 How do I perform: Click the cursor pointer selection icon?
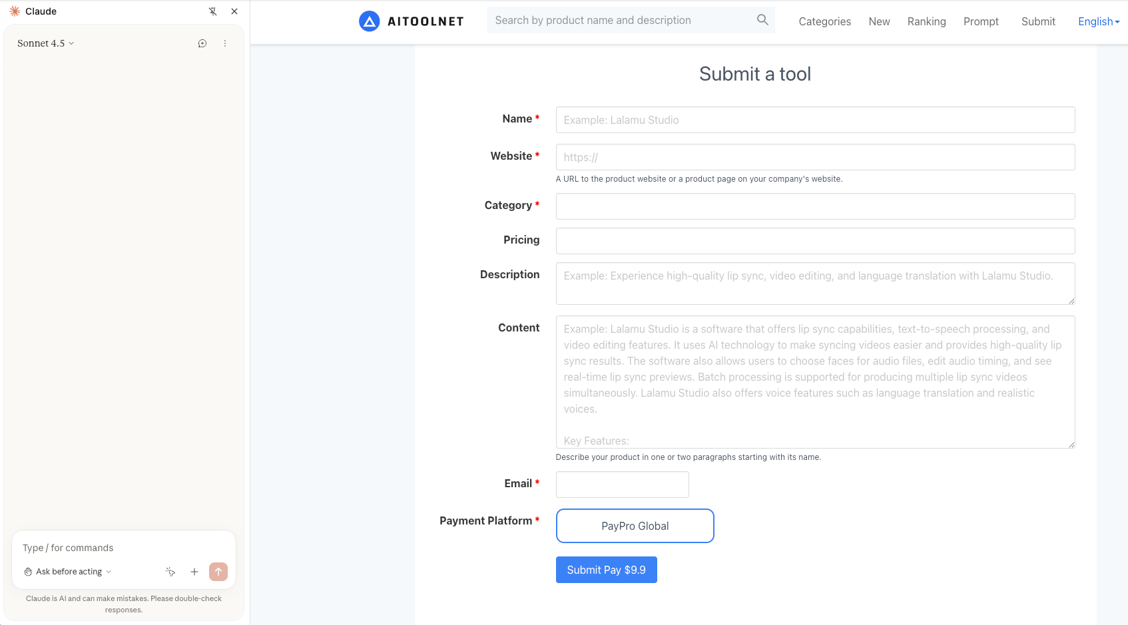170,572
